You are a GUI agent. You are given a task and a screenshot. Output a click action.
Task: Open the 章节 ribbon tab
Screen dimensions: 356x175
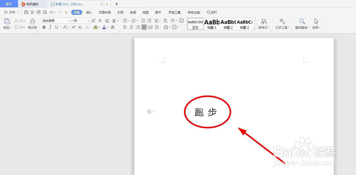tap(158, 12)
